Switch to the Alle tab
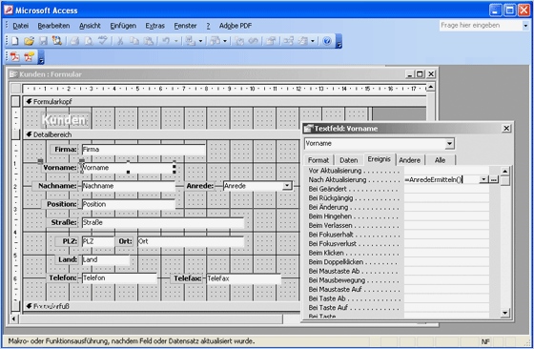 click(440, 160)
